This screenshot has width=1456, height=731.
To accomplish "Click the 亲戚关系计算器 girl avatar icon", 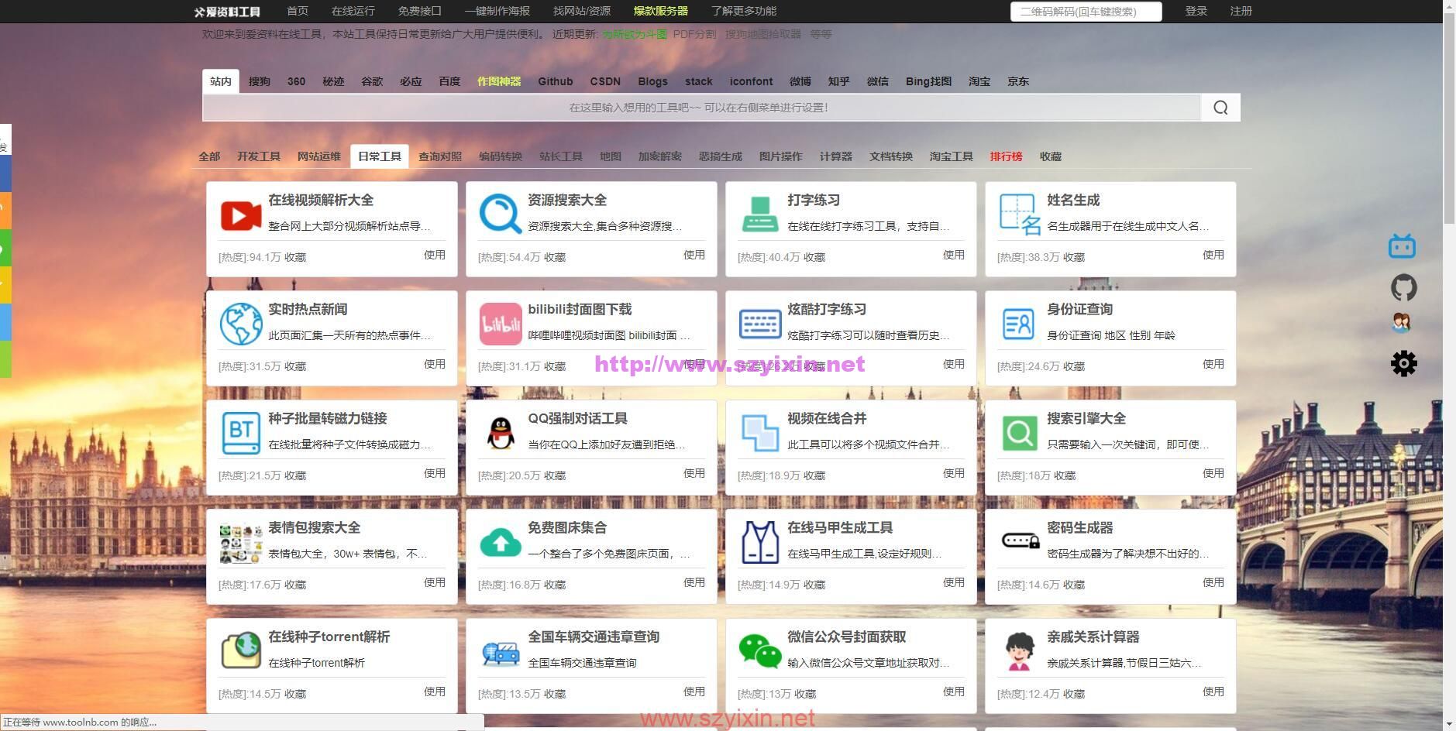I will 1020,651.
